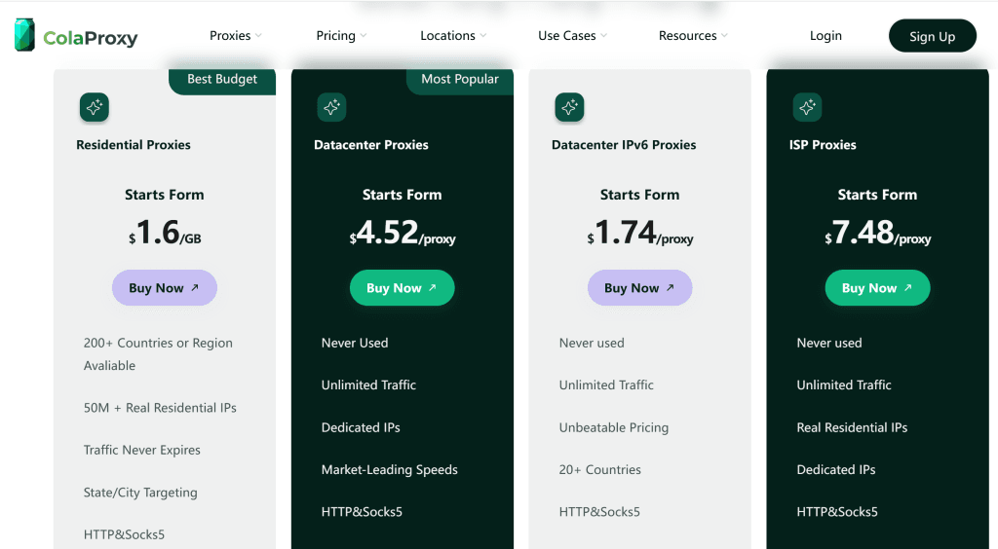The height and width of the screenshot is (549, 998).
Task: Expand the Proxies dropdown chevron
Action: 259,36
